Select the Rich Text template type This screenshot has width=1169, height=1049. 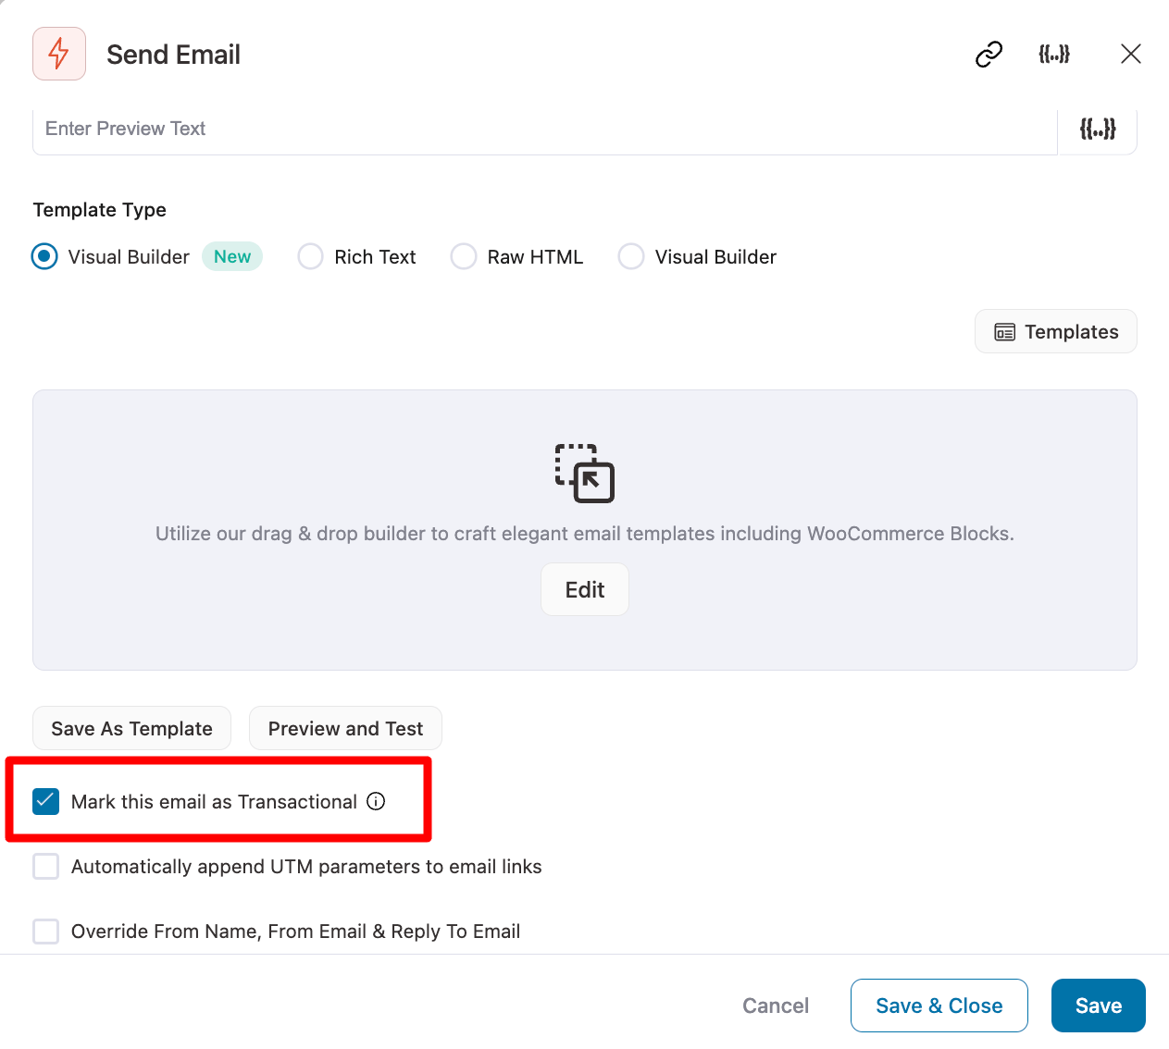tap(310, 256)
